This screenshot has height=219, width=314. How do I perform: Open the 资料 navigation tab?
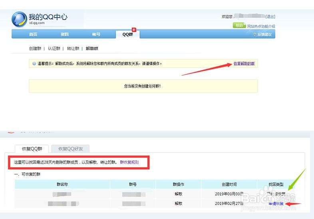(x=64, y=34)
